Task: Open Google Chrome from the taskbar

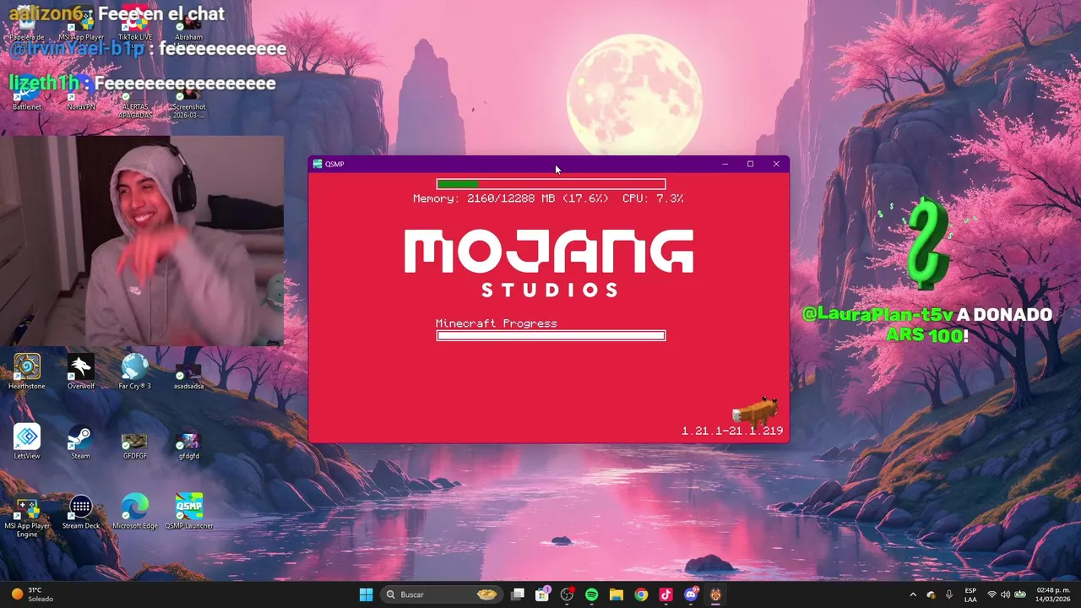Action: (641, 594)
